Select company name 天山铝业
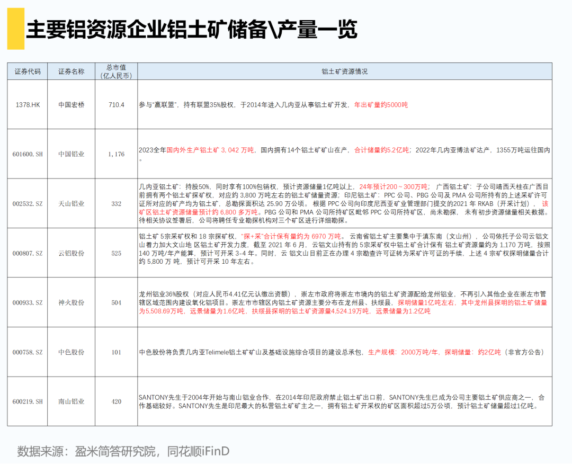 71,204
